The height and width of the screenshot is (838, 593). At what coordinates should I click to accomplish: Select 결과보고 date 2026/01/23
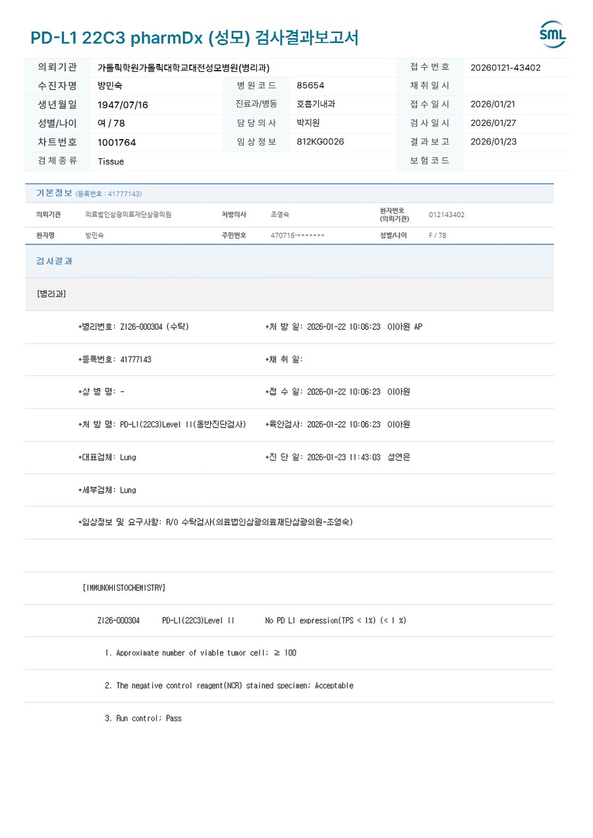493,142
